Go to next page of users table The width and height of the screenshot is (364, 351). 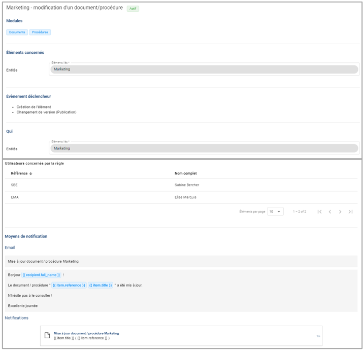click(x=340, y=212)
